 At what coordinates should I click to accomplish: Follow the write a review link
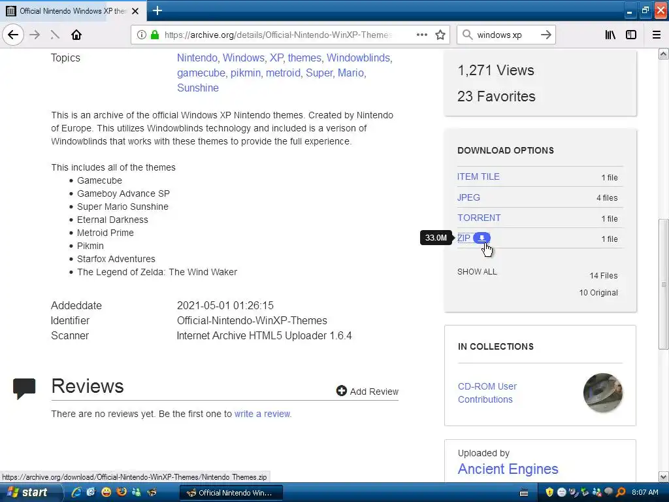point(262,414)
